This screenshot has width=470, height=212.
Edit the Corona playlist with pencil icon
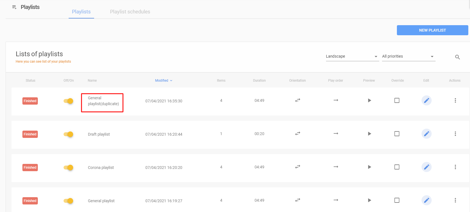pyautogui.click(x=426, y=167)
